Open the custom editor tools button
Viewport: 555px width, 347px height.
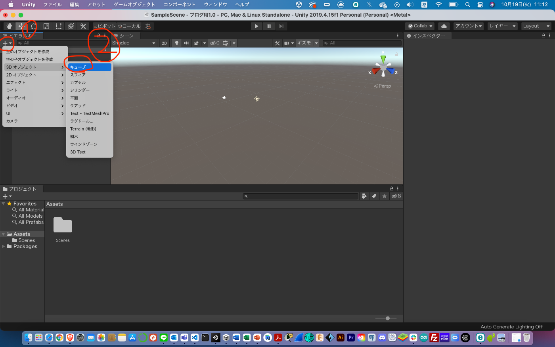pyautogui.click(x=83, y=26)
